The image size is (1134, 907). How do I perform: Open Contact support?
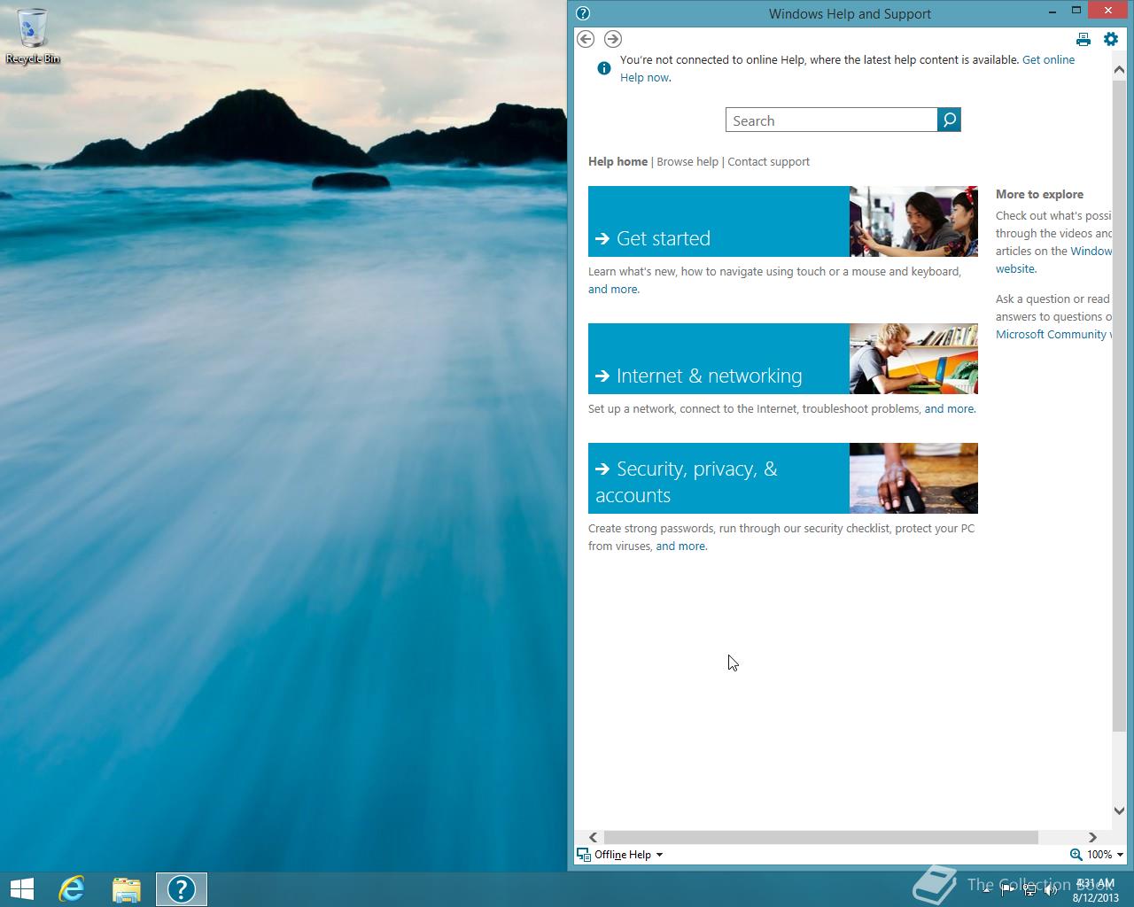(x=768, y=161)
